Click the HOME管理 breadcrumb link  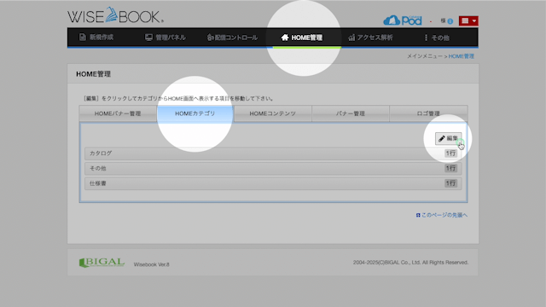(x=461, y=56)
